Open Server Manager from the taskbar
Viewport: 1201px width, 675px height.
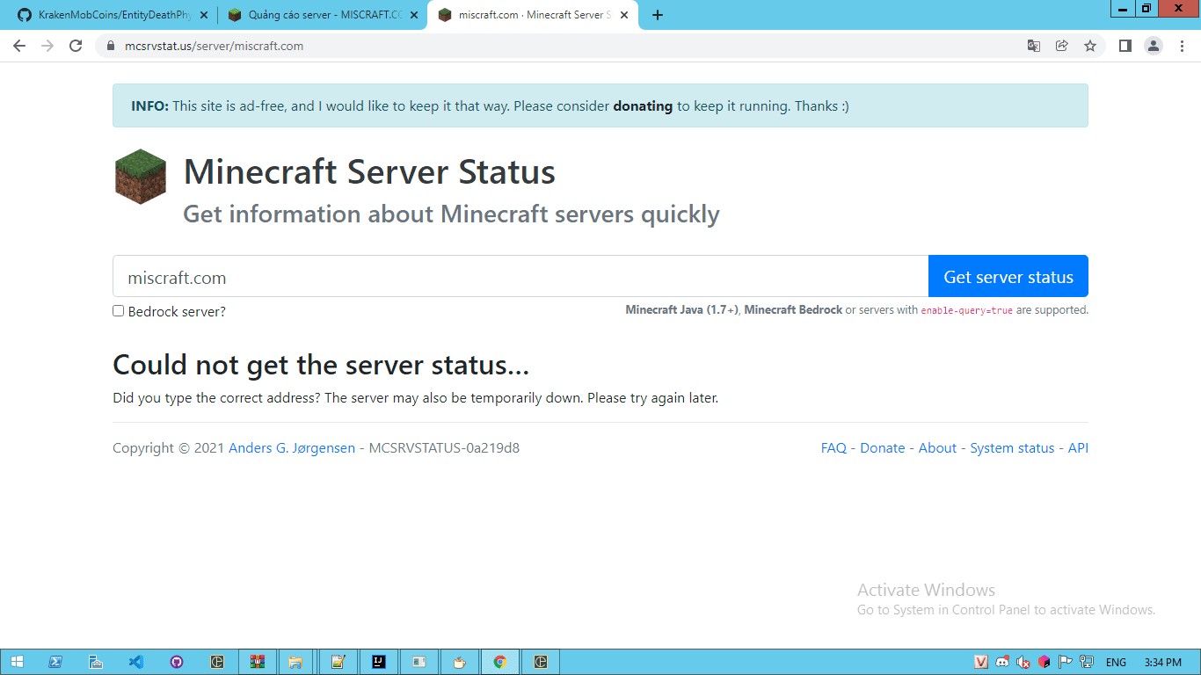click(96, 662)
